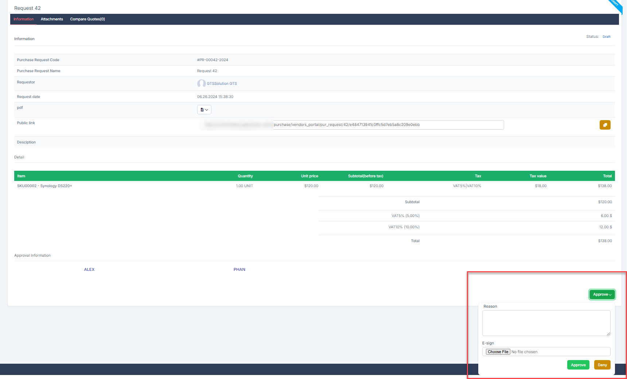Click the Tax value column header

(x=538, y=176)
